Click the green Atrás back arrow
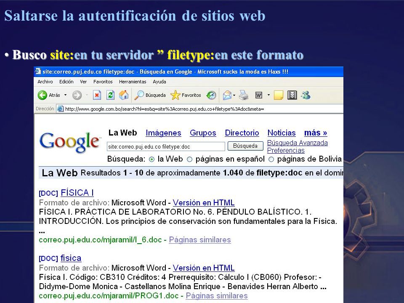The image size is (404, 303). click(43, 95)
